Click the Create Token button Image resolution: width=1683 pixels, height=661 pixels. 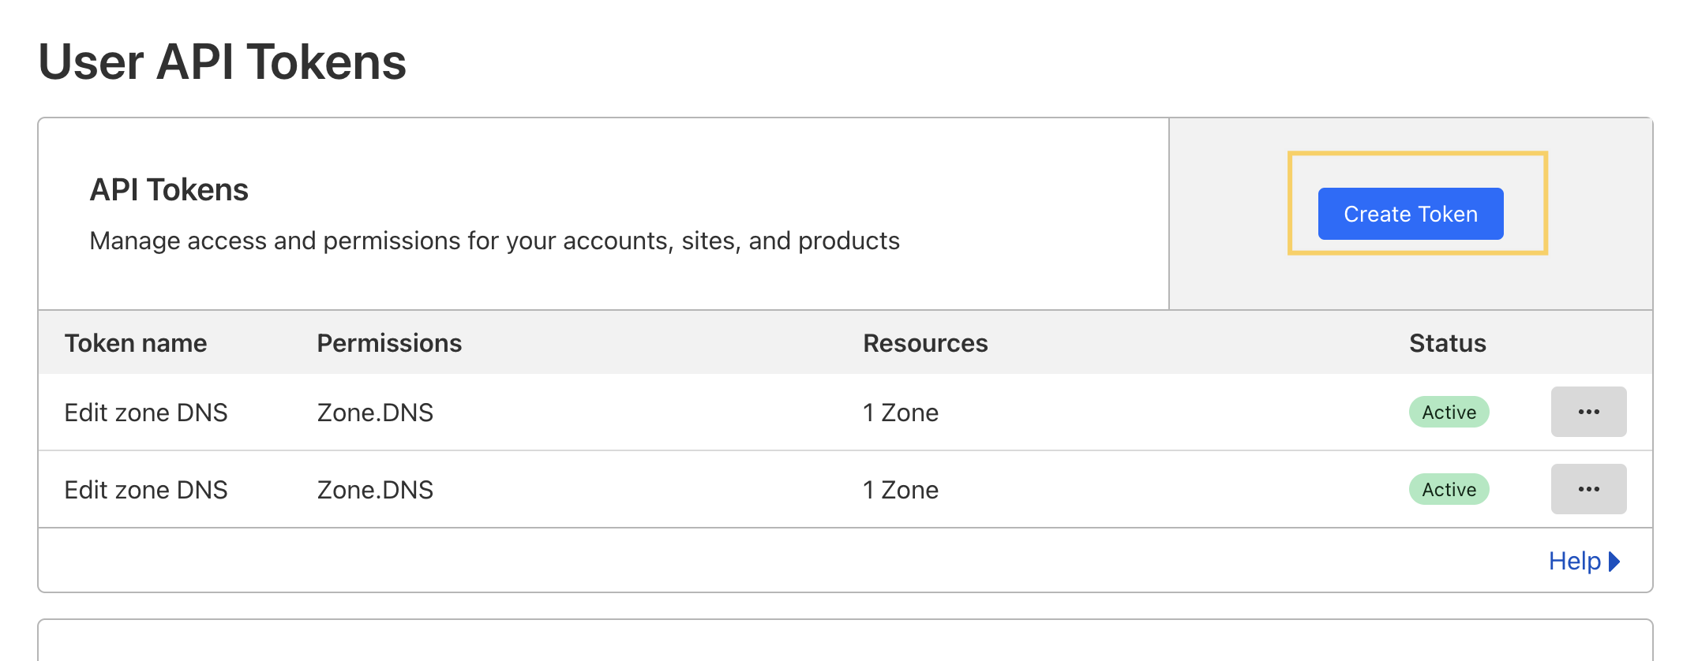pos(1410,214)
